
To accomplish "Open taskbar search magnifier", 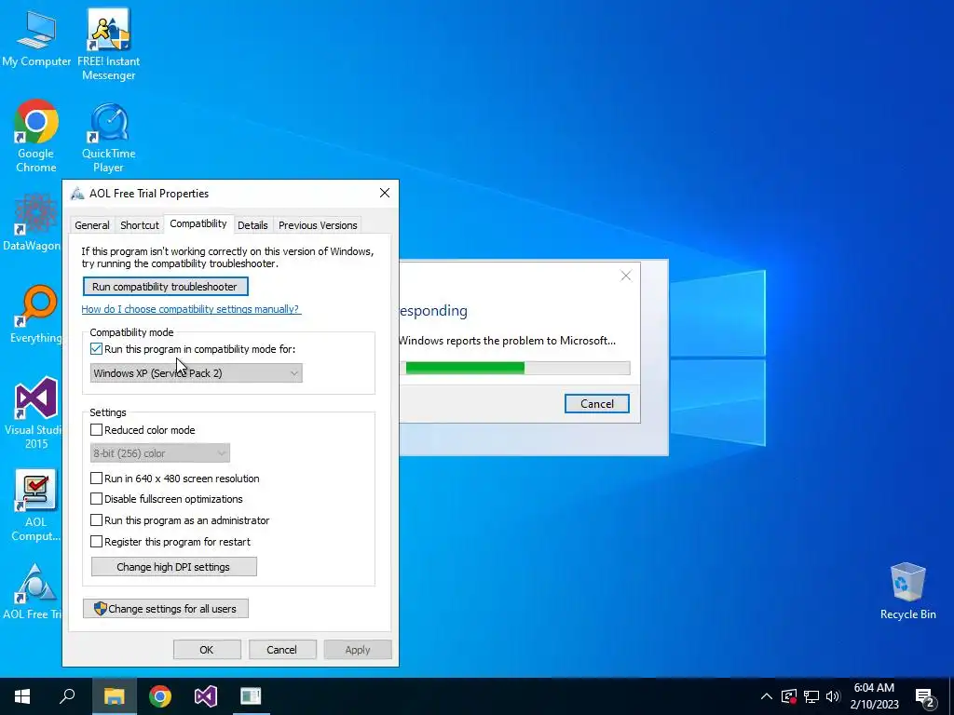I will tap(67, 696).
